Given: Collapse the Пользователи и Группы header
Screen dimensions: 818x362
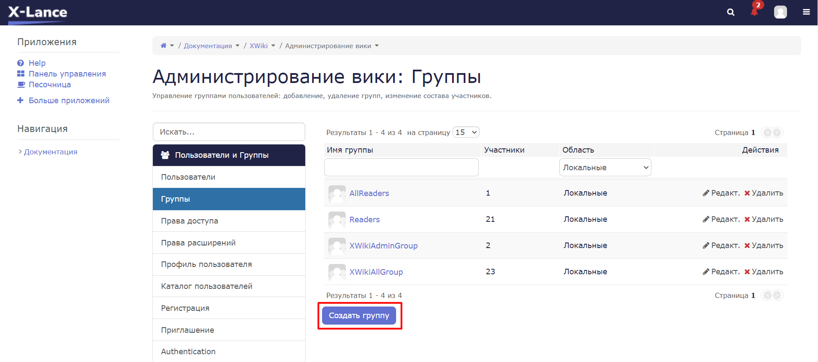Looking at the screenshot, I should [229, 155].
